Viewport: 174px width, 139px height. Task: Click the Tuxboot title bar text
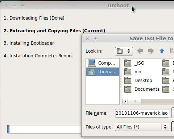pyautogui.click(x=118, y=5)
